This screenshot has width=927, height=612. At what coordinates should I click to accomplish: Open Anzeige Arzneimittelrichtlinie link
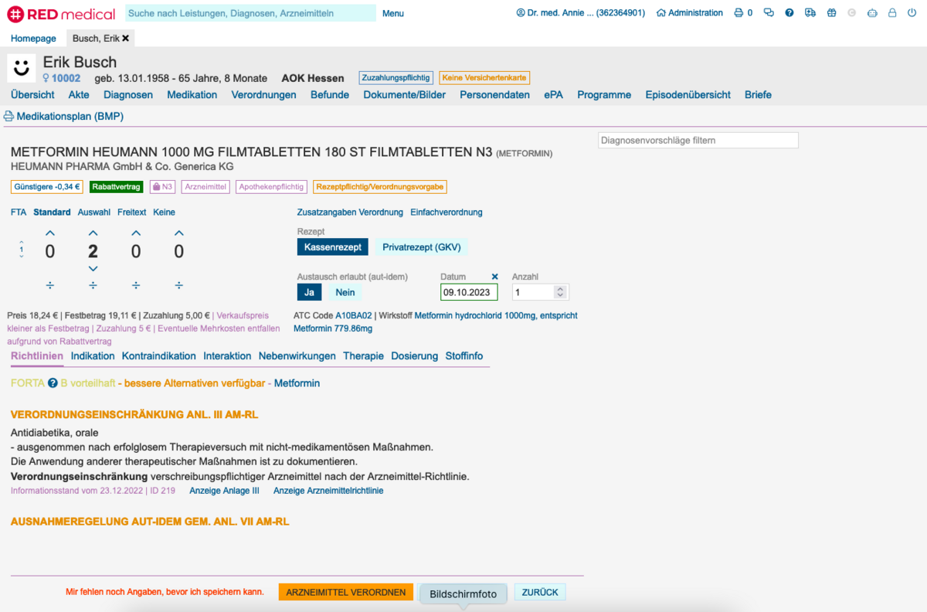tap(328, 491)
